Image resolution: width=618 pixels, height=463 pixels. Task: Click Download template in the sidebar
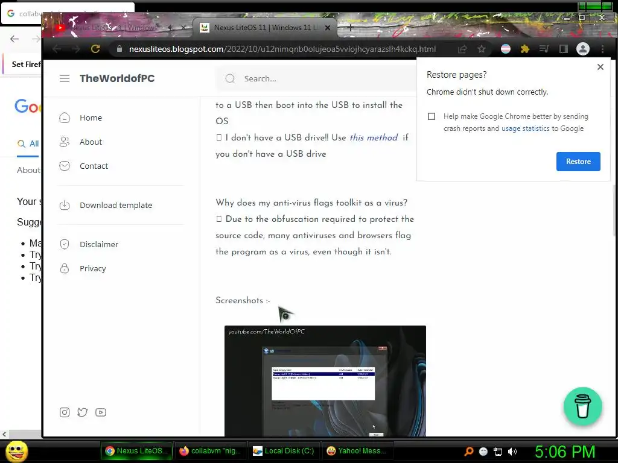coord(116,205)
